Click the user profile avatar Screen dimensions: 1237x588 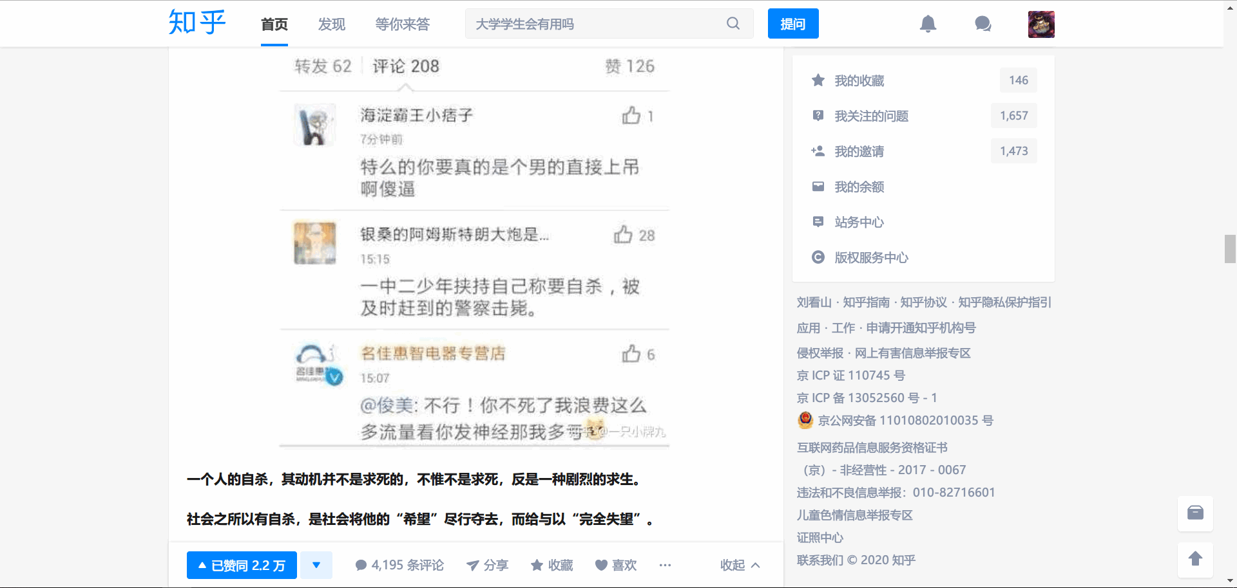(x=1040, y=24)
